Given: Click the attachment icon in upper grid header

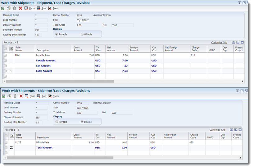Looking at the screenshot, I should click(11, 48).
